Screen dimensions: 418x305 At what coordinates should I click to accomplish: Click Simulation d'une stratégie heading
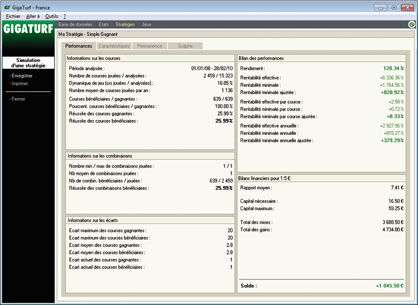pyautogui.click(x=28, y=63)
